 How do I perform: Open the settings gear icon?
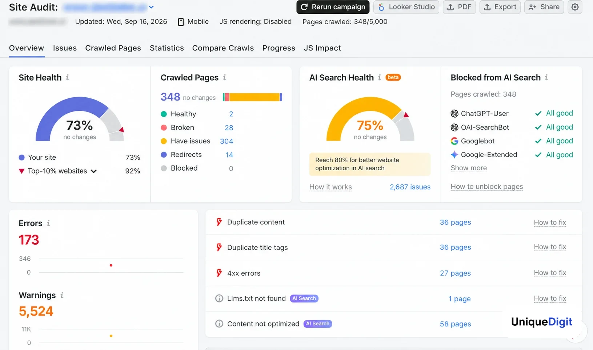[575, 7]
